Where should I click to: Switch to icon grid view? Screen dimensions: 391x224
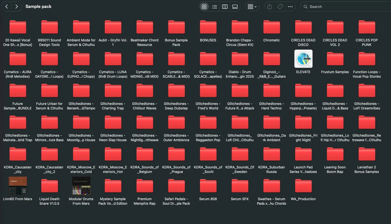pos(204,7)
